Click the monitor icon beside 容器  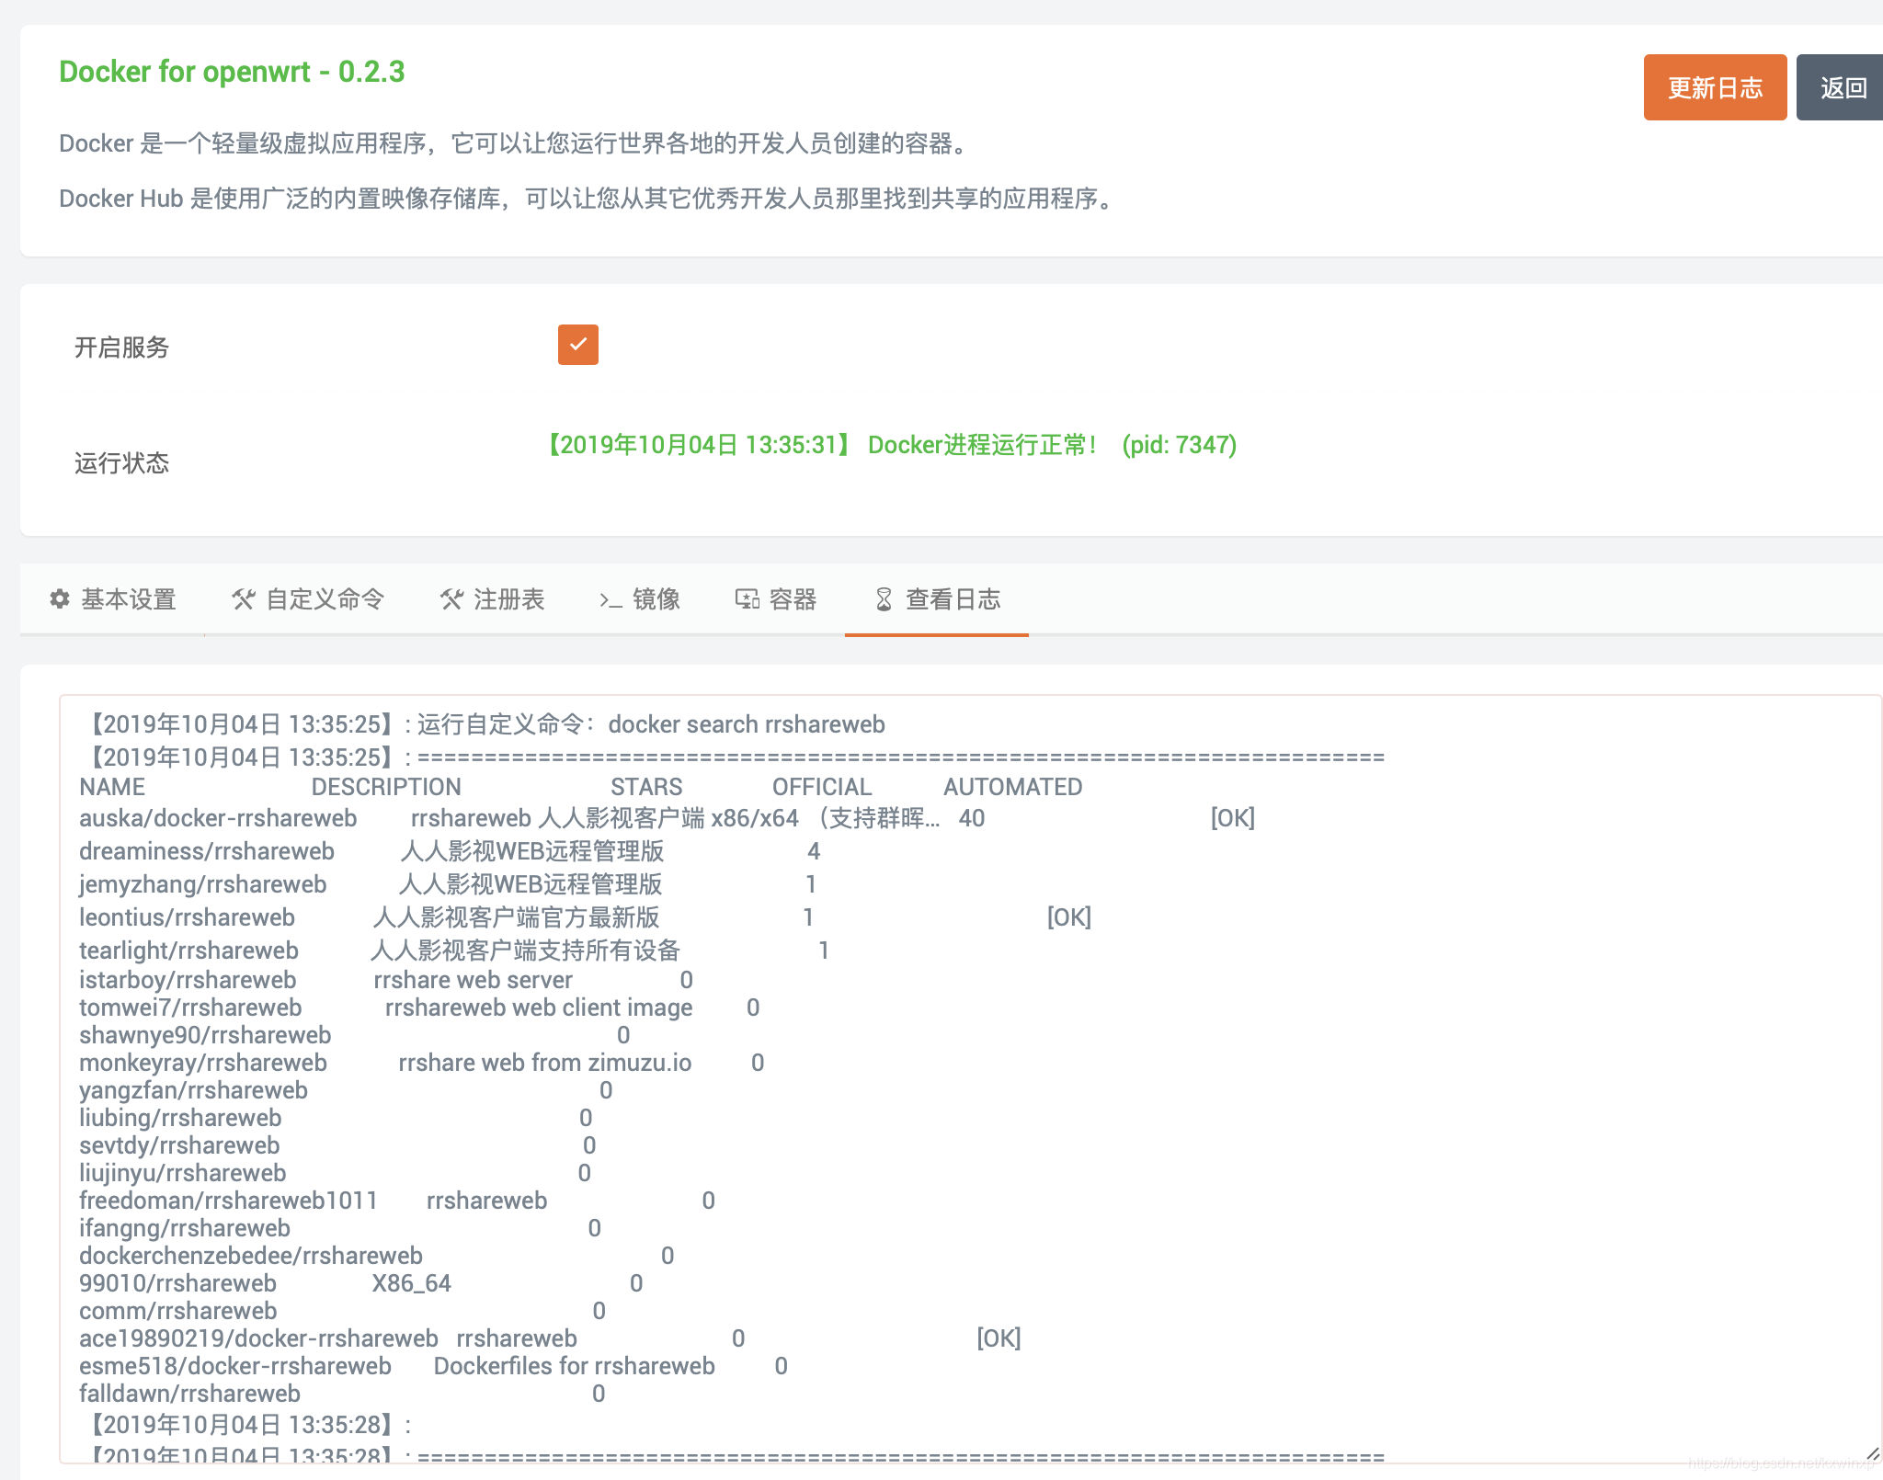click(x=747, y=599)
